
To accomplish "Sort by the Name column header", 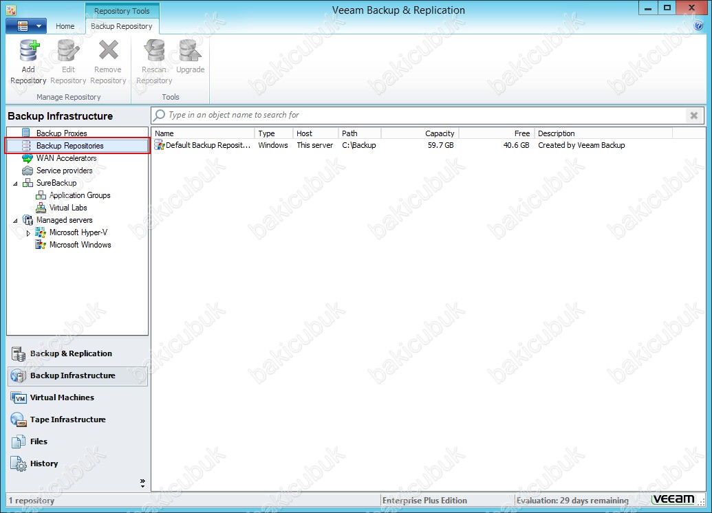I will 203,133.
